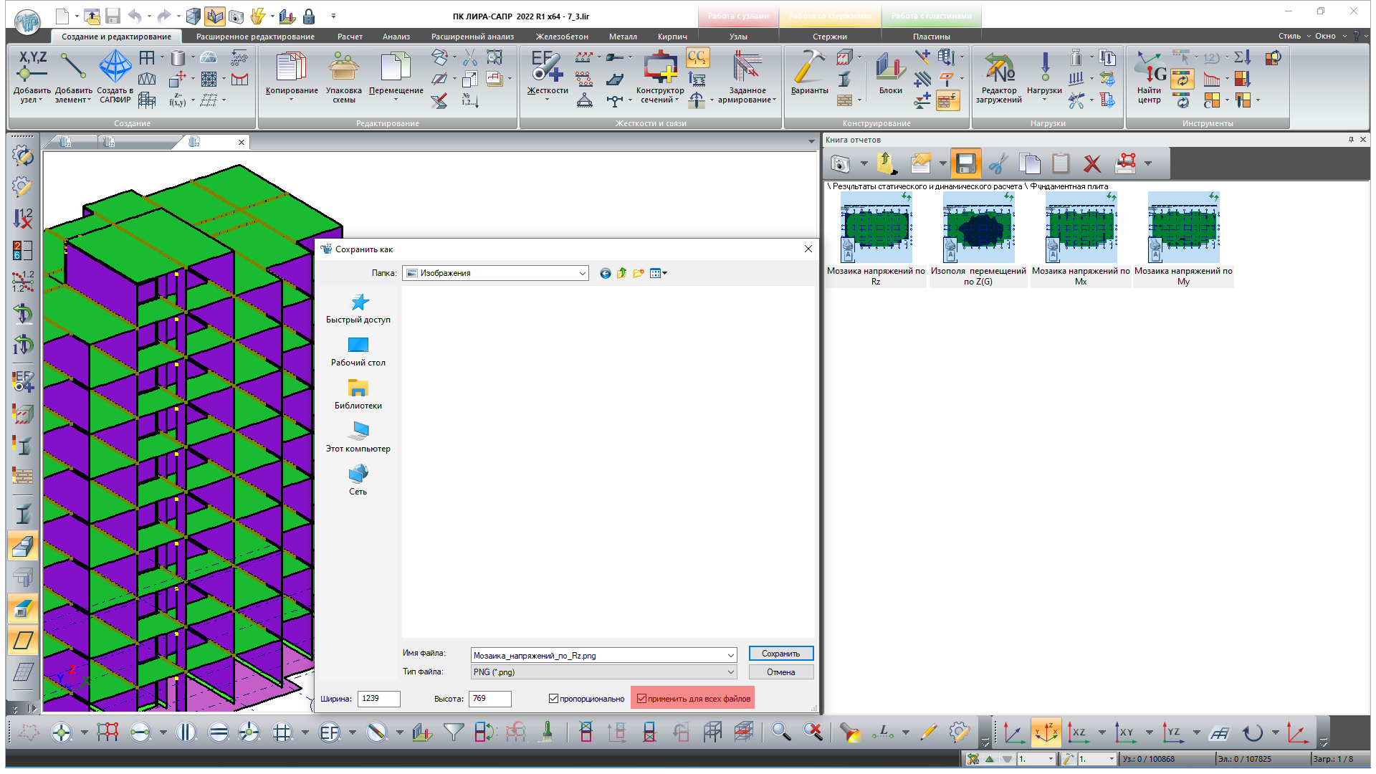Open the Железобетон ribbon tab
This screenshot has height=774, width=1376.
[562, 37]
